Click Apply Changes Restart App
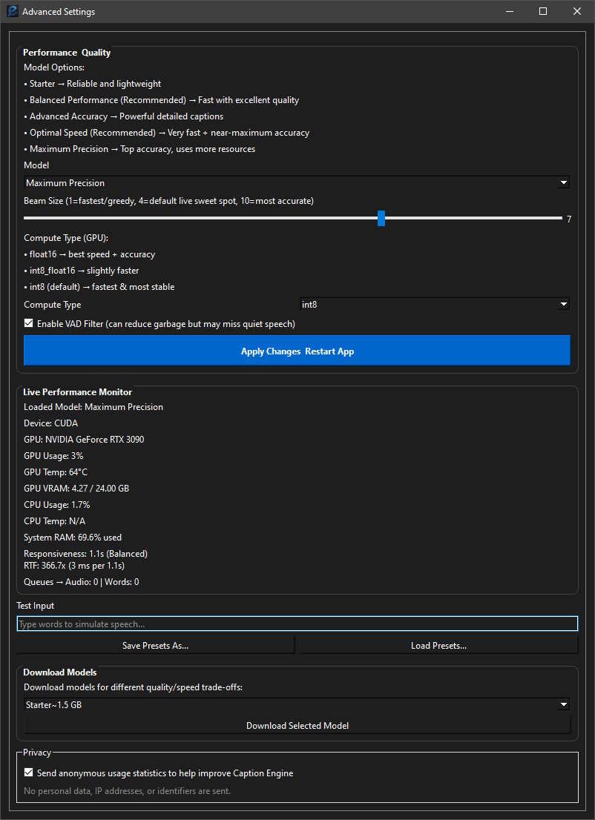 [297, 350]
